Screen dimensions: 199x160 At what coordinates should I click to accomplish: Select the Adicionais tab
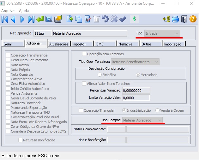[36, 43]
